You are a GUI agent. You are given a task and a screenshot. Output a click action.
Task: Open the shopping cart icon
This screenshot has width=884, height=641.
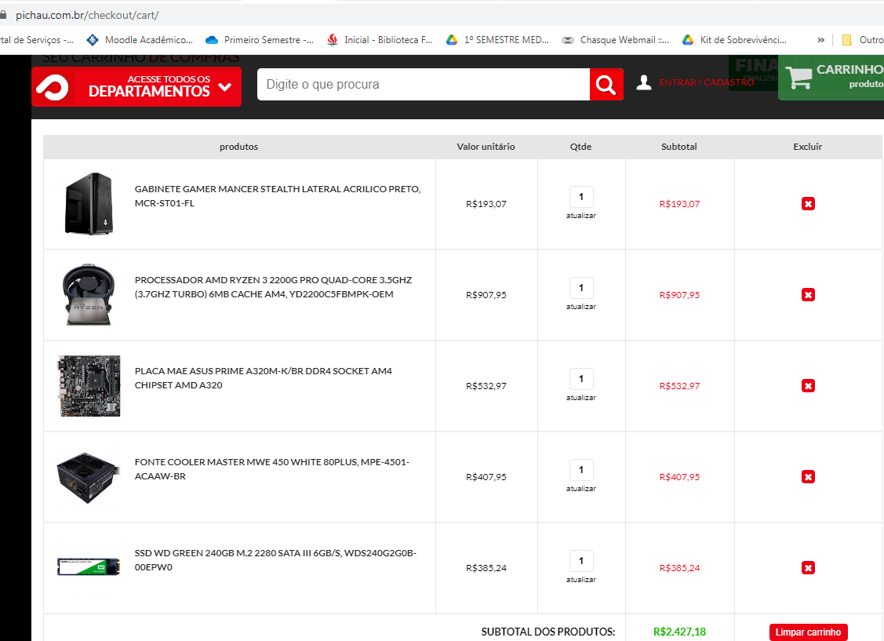pos(799,77)
